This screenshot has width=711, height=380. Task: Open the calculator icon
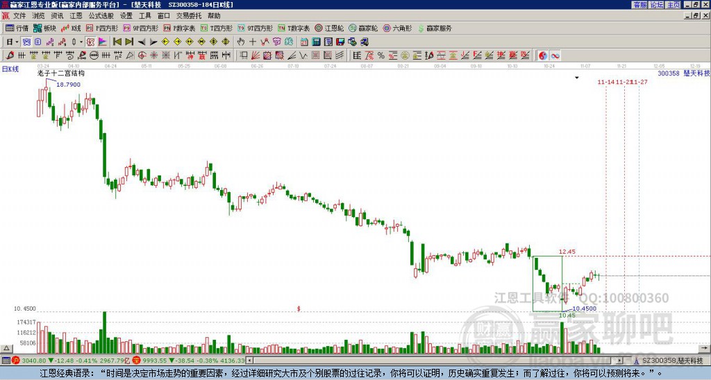click(x=316, y=42)
